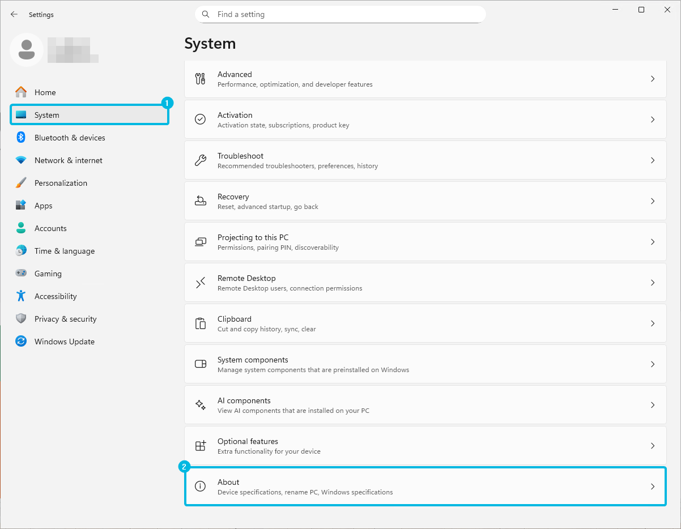This screenshot has width=681, height=529.
Task: Go back using the arrow button
Action: pyautogui.click(x=14, y=14)
